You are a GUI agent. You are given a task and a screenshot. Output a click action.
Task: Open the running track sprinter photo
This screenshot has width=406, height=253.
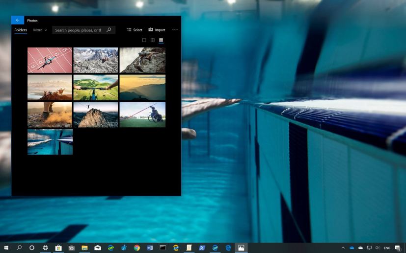click(50, 60)
